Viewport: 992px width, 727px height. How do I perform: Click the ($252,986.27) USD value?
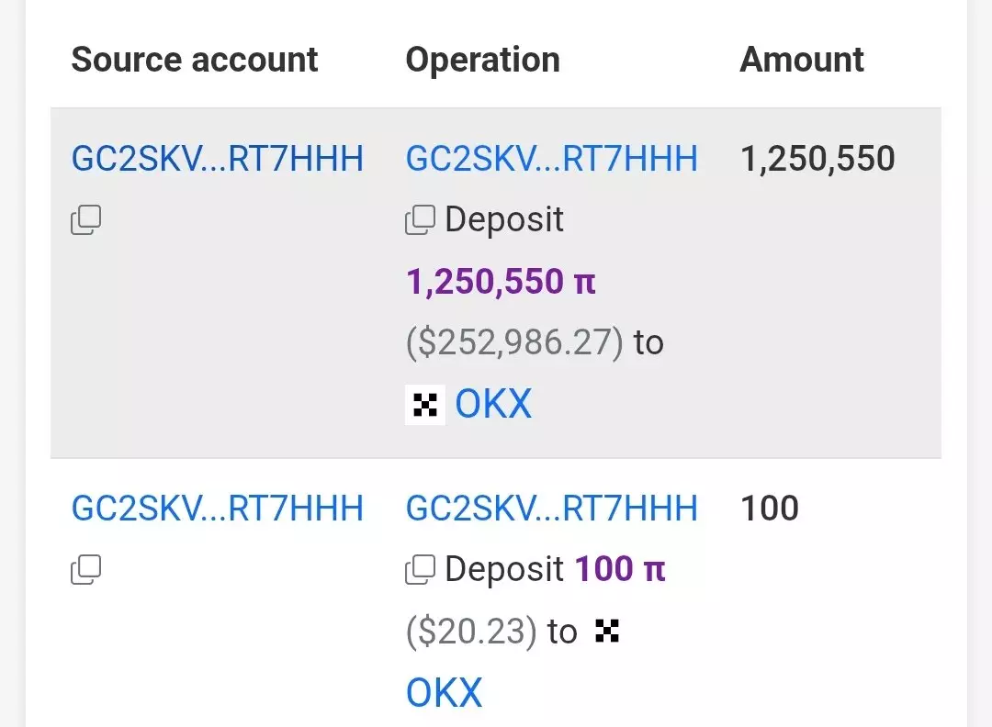[x=514, y=342]
